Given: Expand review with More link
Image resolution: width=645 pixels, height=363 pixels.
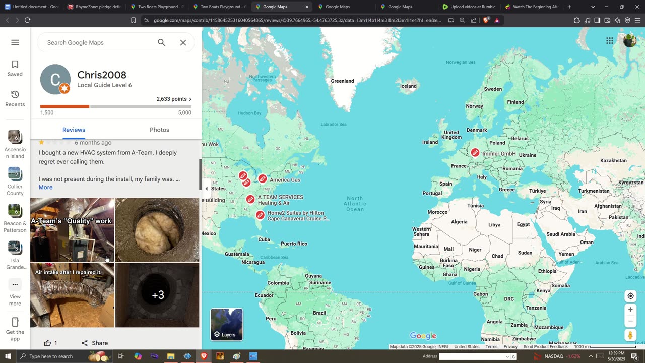Looking at the screenshot, I should tap(45, 188).
